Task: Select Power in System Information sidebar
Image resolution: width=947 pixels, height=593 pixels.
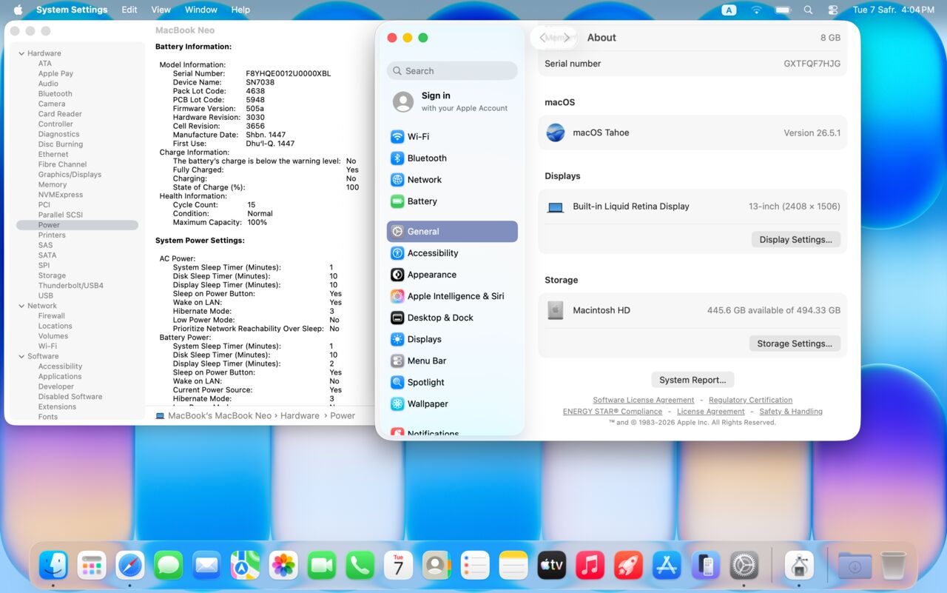Action: (77, 225)
